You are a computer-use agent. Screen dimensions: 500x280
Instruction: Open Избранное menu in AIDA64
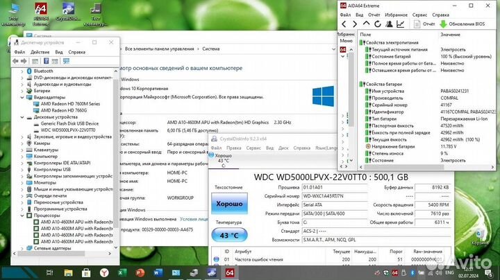396,15
